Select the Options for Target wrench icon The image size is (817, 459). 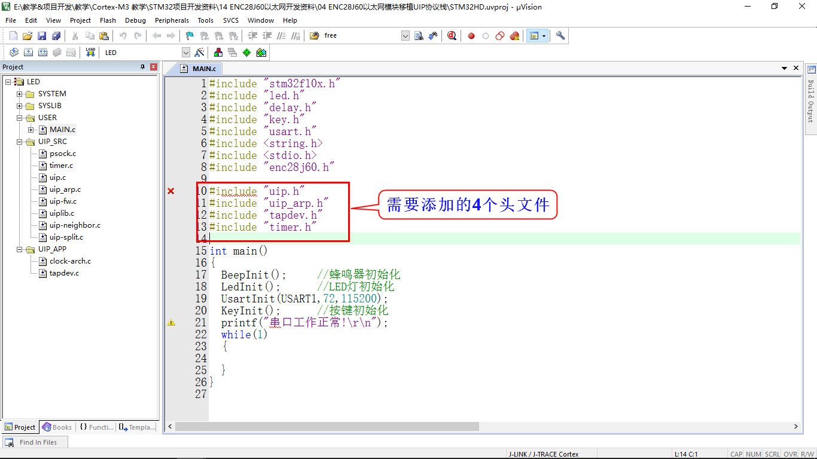[560, 35]
